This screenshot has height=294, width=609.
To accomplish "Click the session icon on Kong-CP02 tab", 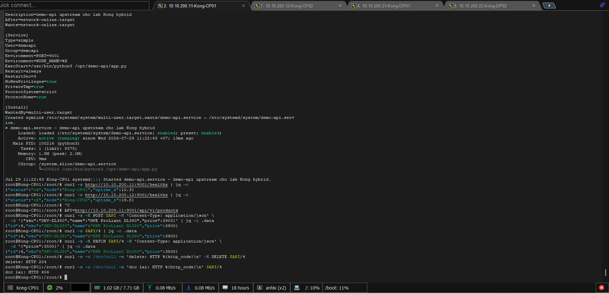I will [x=257, y=6].
